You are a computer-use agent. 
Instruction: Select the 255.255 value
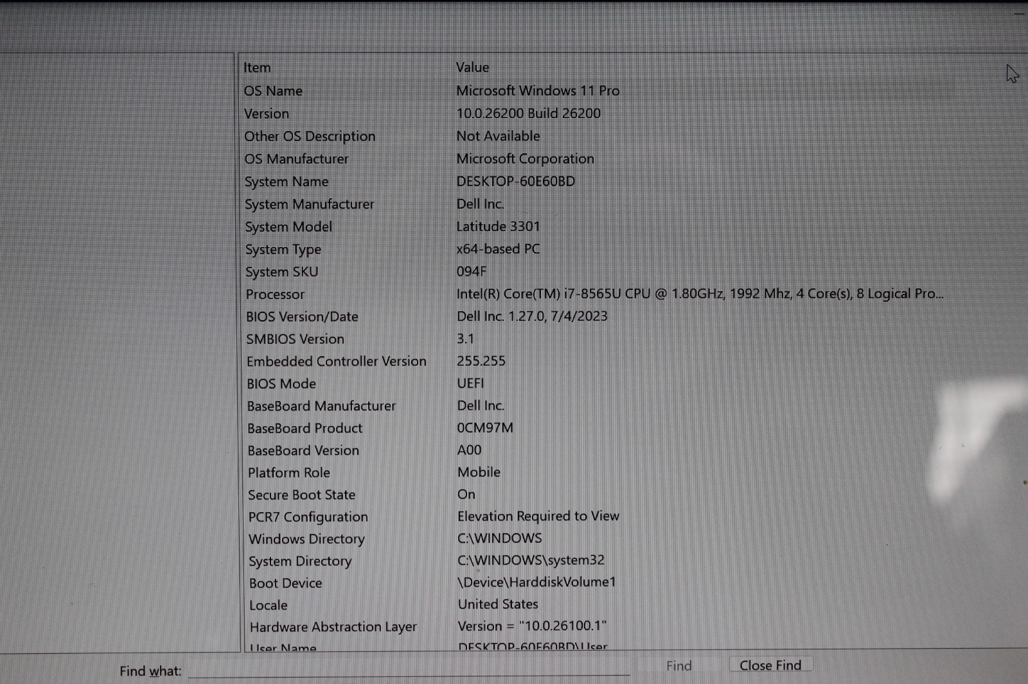tap(481, 361)
